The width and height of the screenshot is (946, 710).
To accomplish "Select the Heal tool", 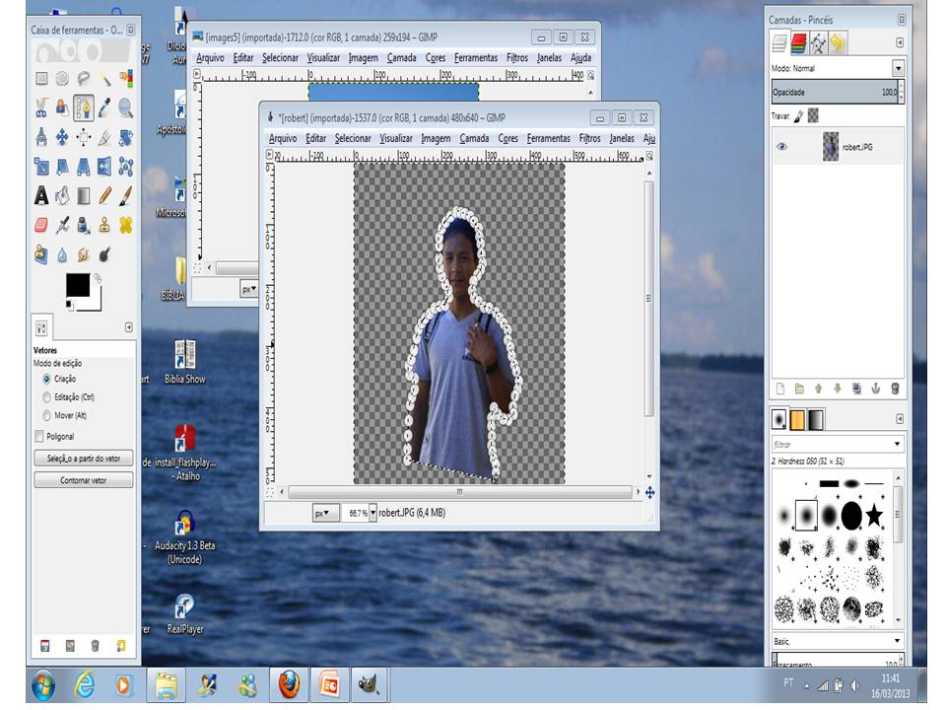I will 125,225.
